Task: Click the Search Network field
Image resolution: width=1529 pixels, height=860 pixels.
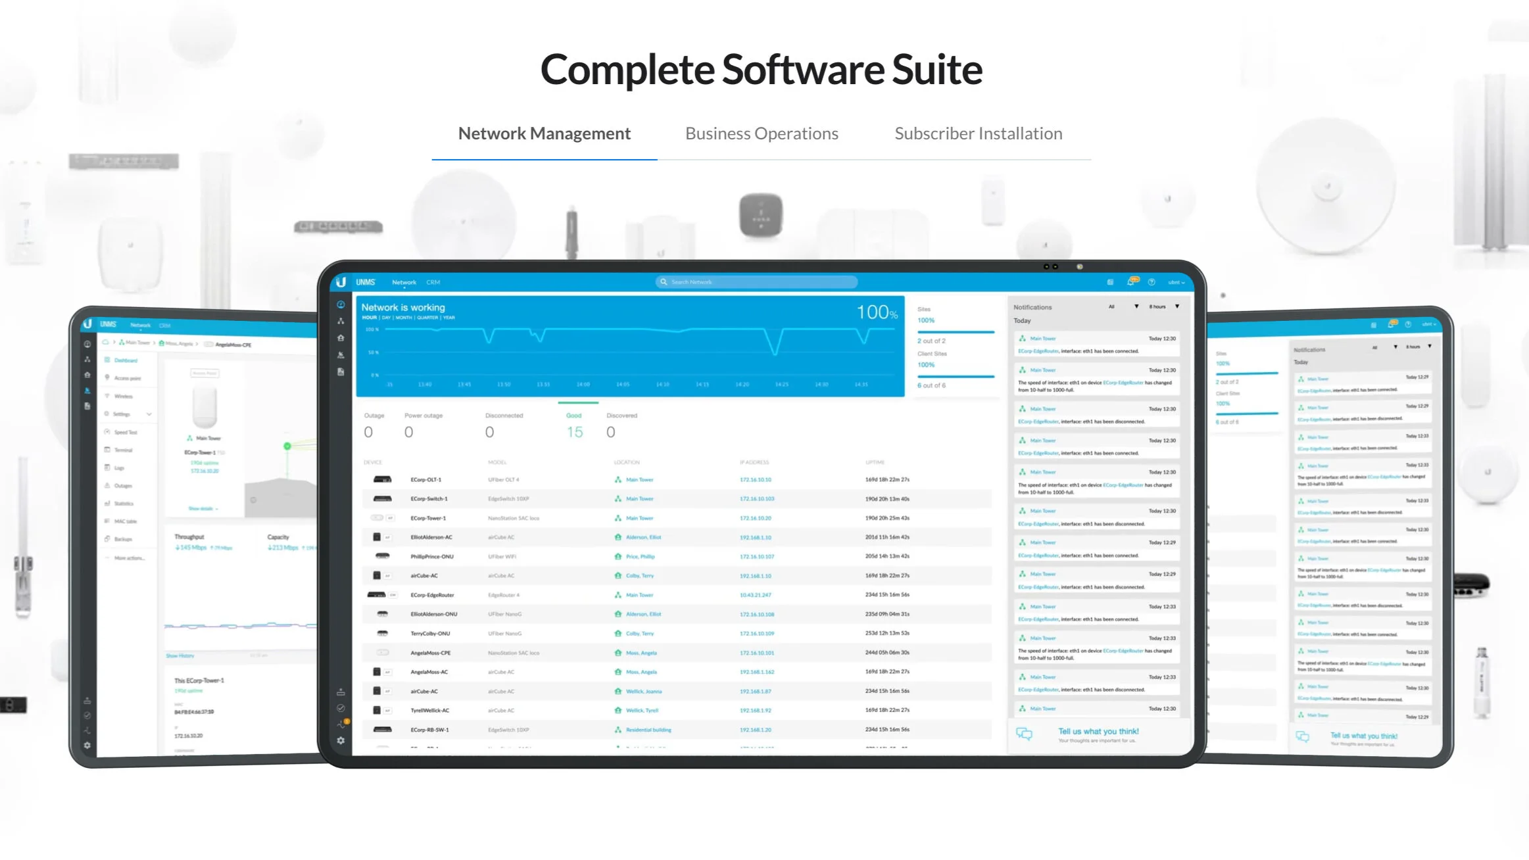Action: pos(756,282)
